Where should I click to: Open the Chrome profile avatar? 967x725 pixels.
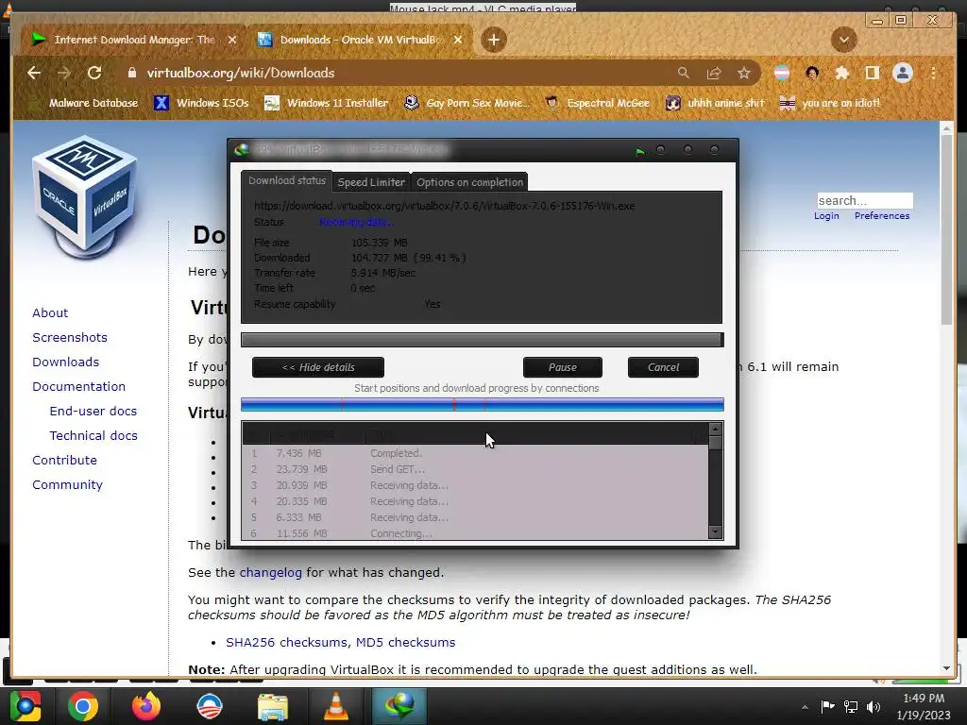pos(903,73)
